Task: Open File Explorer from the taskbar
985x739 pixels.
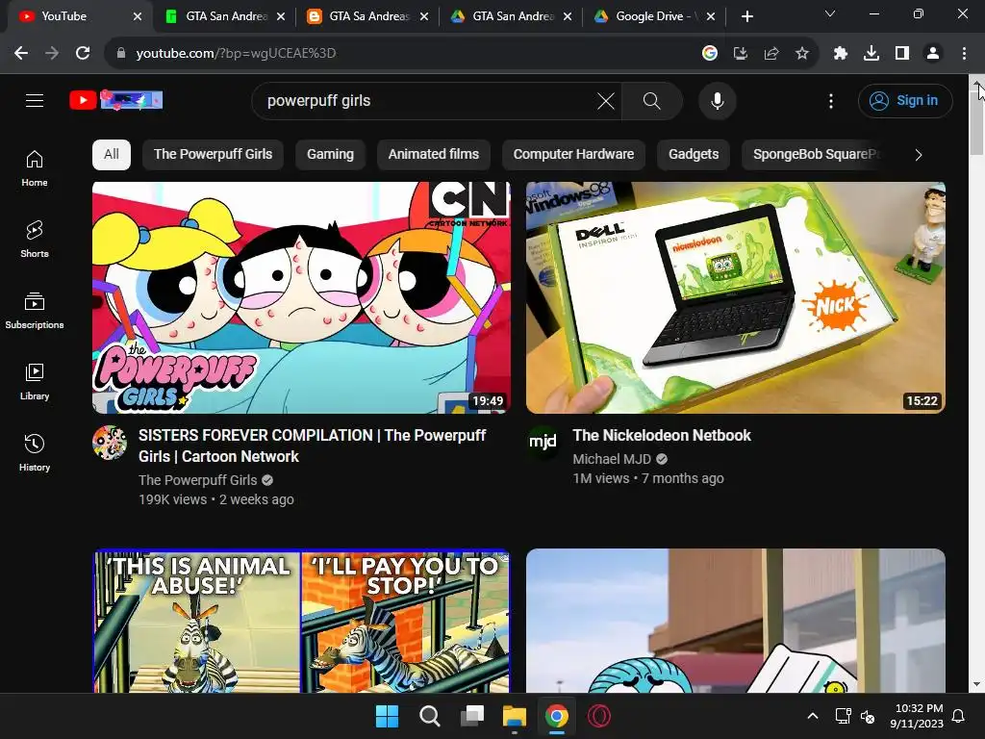Action: 515,716
